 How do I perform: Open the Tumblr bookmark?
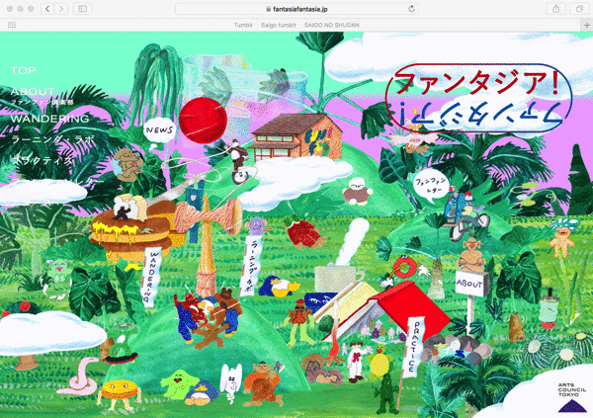click(243, 25)
